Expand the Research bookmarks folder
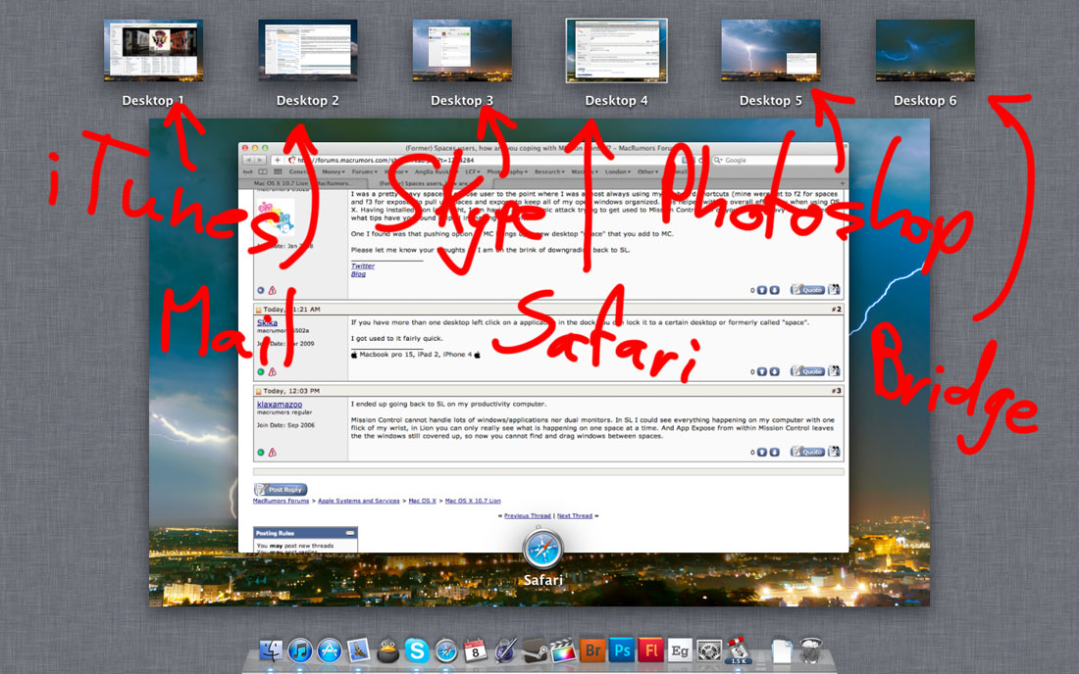The image size is (1079, 674). 549,171
